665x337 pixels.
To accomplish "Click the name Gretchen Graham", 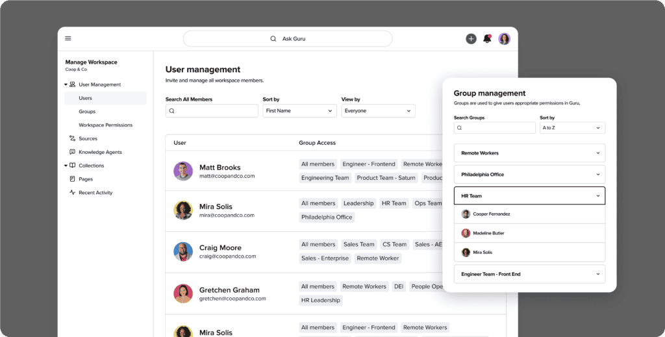I will click(229, 290).
